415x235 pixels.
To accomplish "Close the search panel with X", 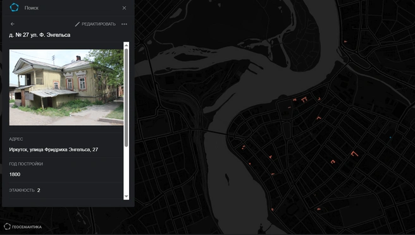I will (124, 8).
